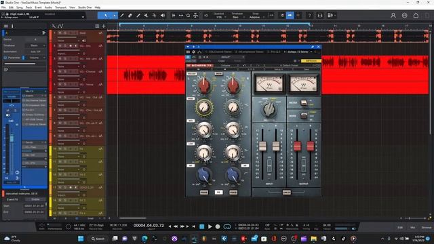Open the channel editor icon in plugin header
This screenshot has width=434, height=244.
[x=193, y=52]
